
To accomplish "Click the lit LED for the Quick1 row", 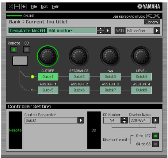I will pos(32,77).
